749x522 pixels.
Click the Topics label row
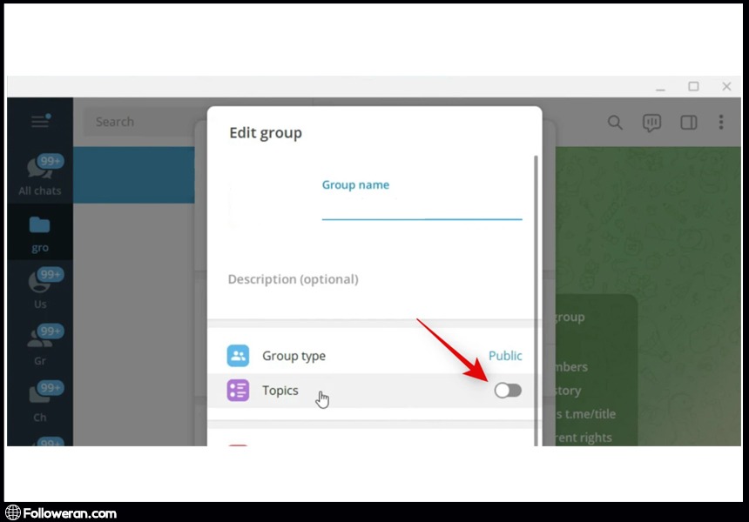click(x=280, y=391)
